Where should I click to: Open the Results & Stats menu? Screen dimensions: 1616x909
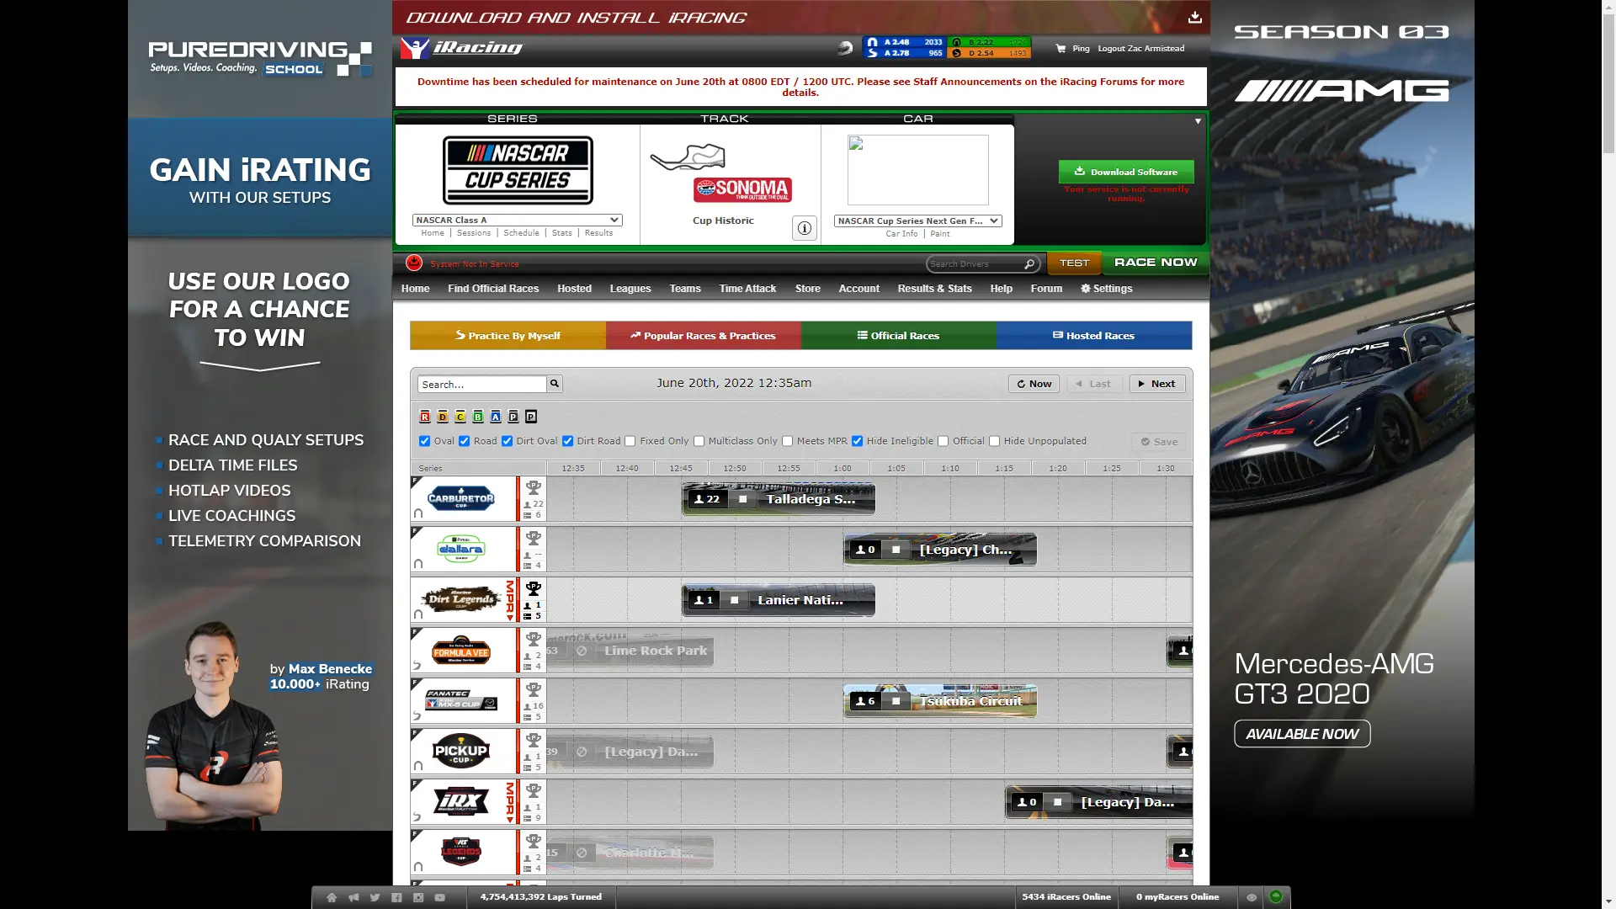point(934,288)
